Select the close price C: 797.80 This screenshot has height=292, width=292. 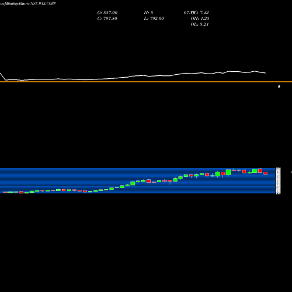point(107,18)
